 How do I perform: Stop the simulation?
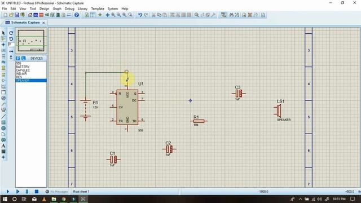[x=37, y=192]
